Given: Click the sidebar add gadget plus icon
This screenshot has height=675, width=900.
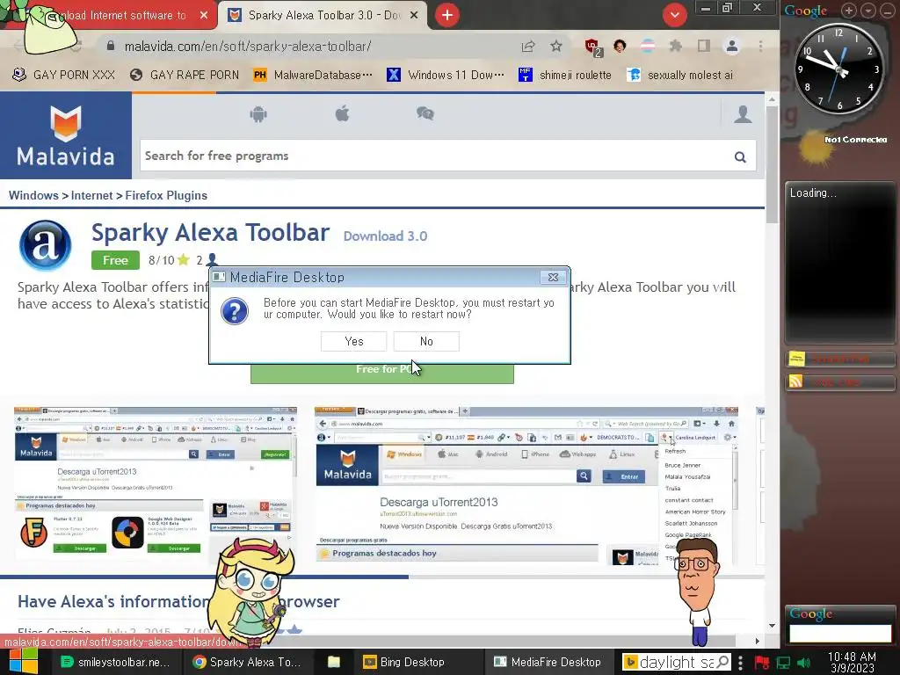Looking at the screenshot, I should pyautogui.click(x=849, y=11).
